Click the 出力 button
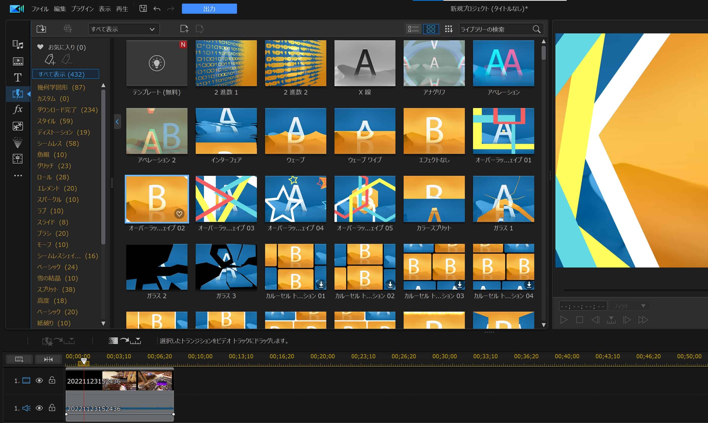Screen dimensions: 708x423 click(x=209, y=9)
